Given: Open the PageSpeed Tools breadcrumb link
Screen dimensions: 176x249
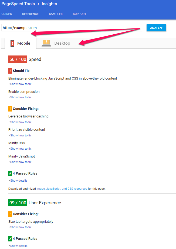Looking at the screenshot, I should (x=18, y=4).
